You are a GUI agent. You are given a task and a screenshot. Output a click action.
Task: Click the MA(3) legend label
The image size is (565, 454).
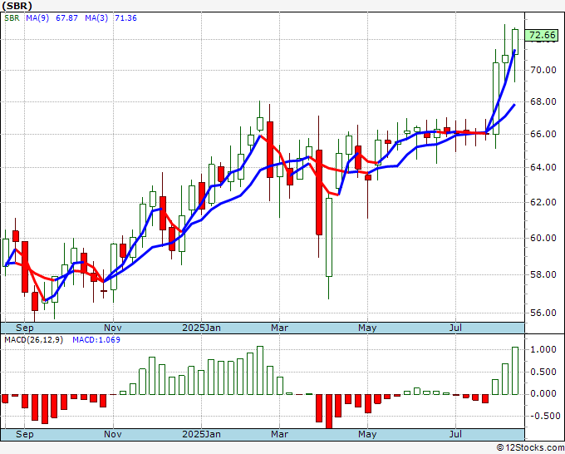[96, 18]
